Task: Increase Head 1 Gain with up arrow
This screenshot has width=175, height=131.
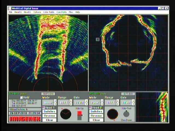Action: 86,101
